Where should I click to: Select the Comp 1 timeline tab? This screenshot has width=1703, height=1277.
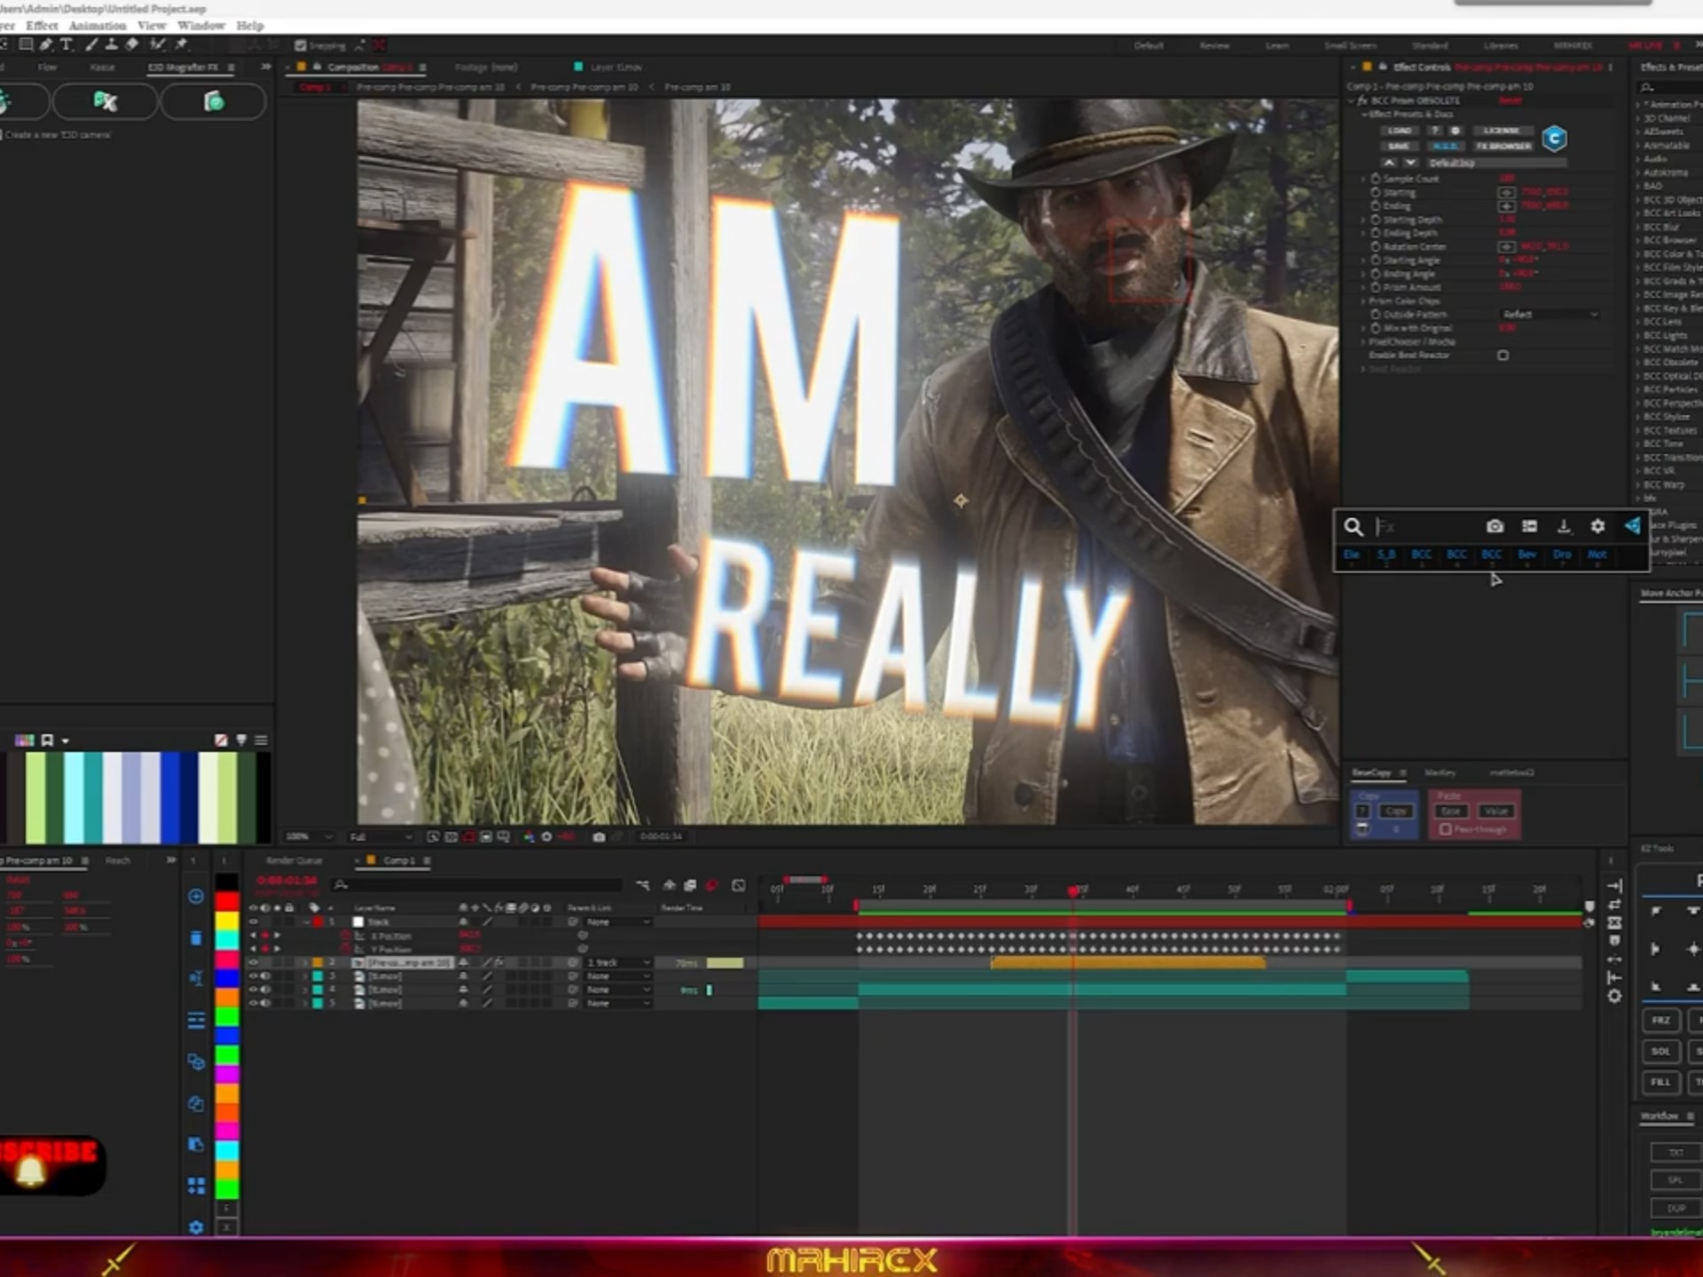pos(398,860)
